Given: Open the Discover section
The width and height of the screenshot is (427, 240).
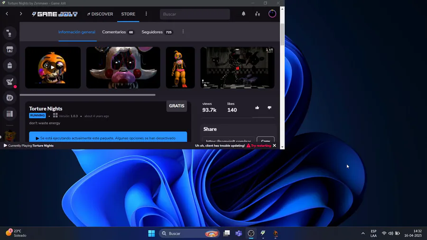Looking at the screenshot, I should tap(100, 14).
